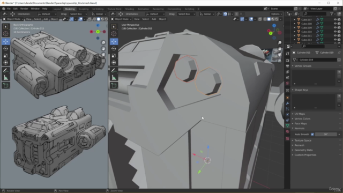Image resolution: width=343 pixels, height=193 pixels.
Task: Open the Render properties tab
Action: point(287,61)
